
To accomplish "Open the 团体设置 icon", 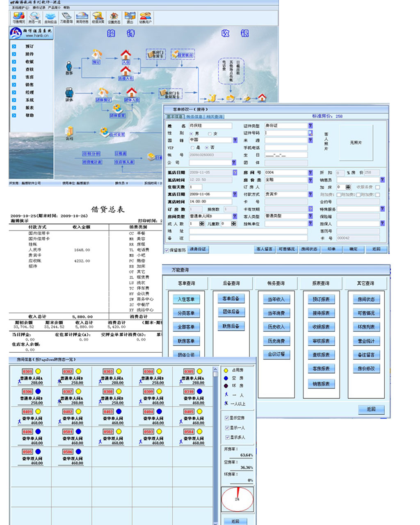I will (x=117, y=111).
